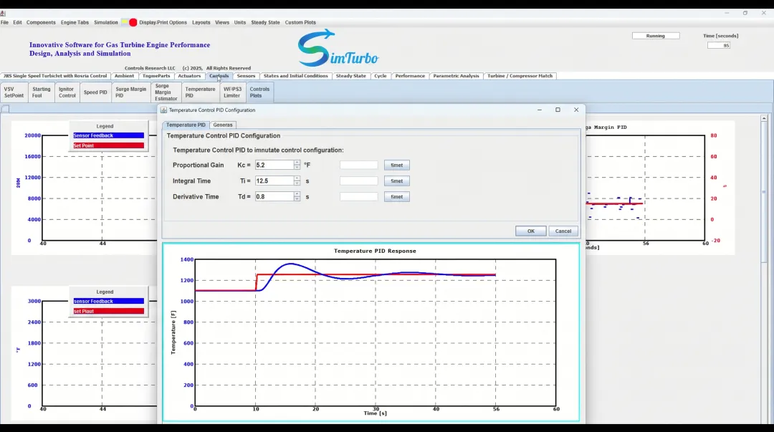Click red Set Point swatch in top legend

pos(109,145)
